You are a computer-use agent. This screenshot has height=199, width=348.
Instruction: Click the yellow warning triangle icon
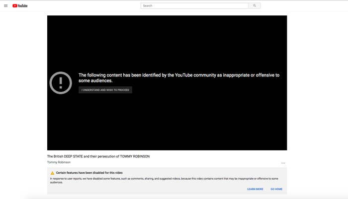pyautogui.click(x=52, y=173)
